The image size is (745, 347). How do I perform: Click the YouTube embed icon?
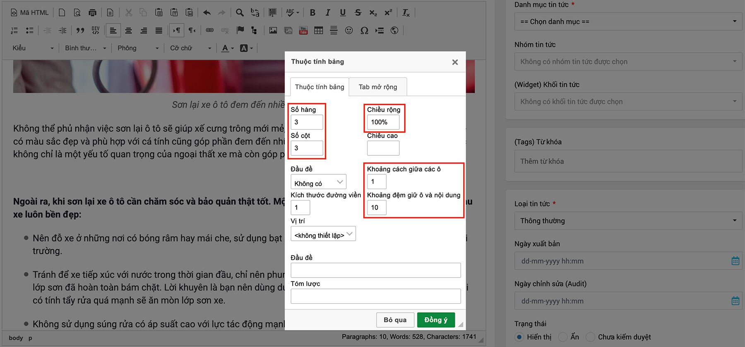point(303,30)
